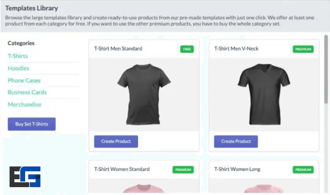Go to the Merchandise category
Image resolution: width=330 pixels, height=195 pixels.
pyautogui.click(x=25, y=104)
